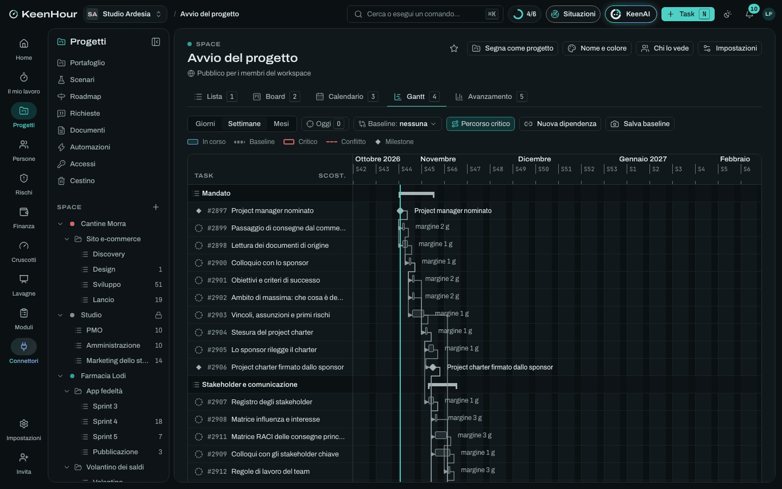
Task: Open the Rischi shield icon
Action: point(24,184)
